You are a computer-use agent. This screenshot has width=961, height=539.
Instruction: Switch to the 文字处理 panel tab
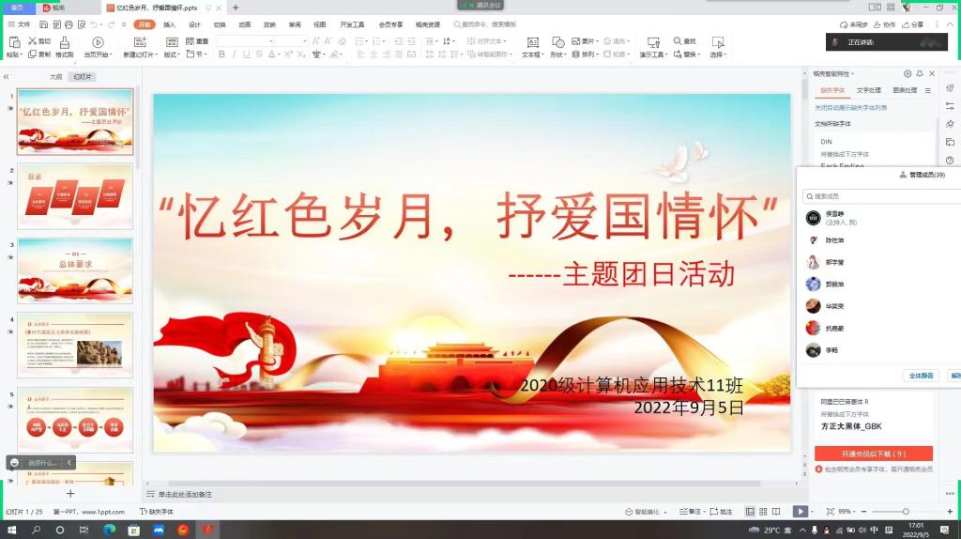pyautogui.click(x=868, y=90)
